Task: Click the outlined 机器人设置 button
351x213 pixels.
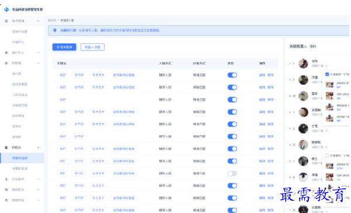Action: 92,47
